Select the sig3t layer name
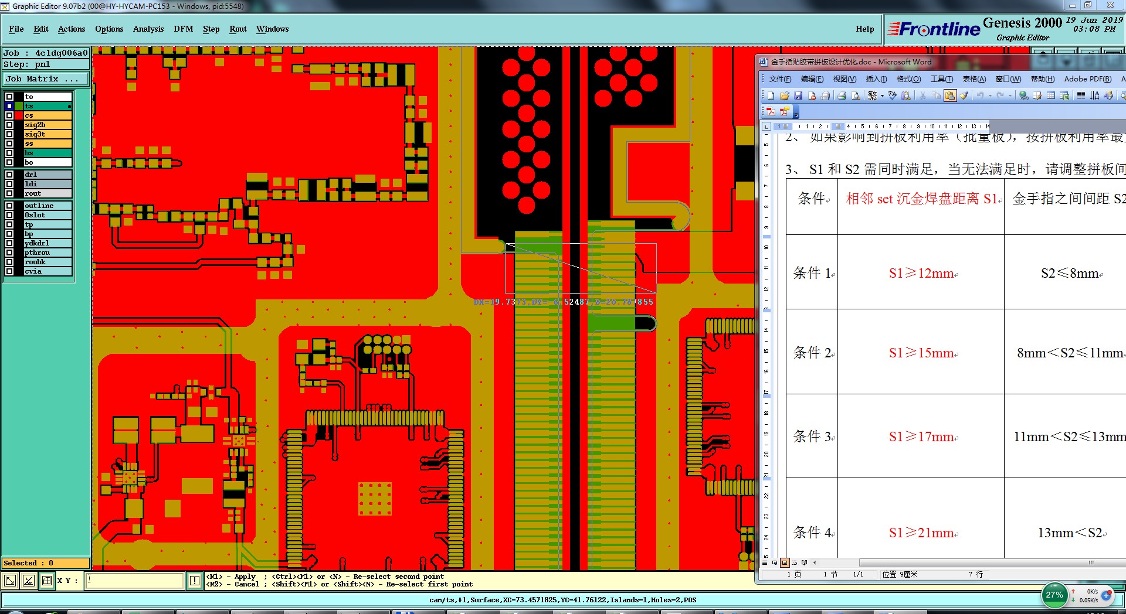 48,134
